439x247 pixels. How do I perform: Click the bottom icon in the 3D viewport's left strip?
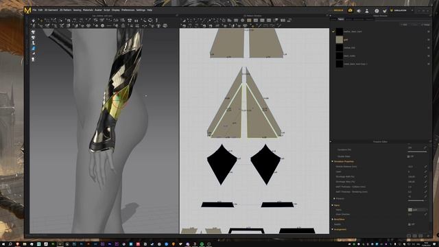(x=33, y=60)
